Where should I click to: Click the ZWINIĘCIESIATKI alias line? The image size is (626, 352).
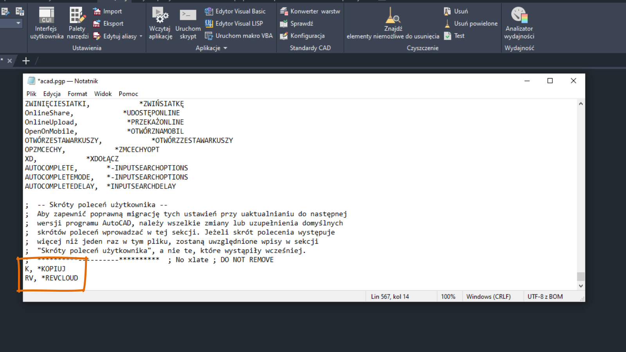click(x=104, y=104)
